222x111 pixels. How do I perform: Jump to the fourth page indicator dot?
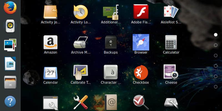tap(216, 66)
